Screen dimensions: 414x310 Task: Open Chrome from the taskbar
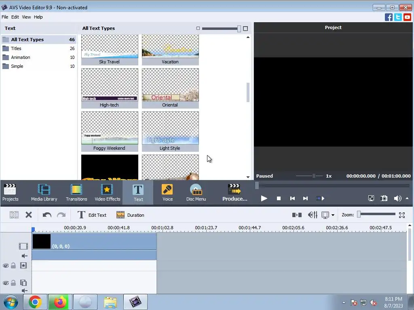click(35, 302)
